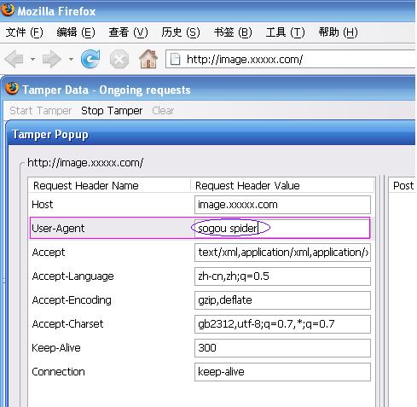Reload the page with the refresh icon

[x=90, y=59]
